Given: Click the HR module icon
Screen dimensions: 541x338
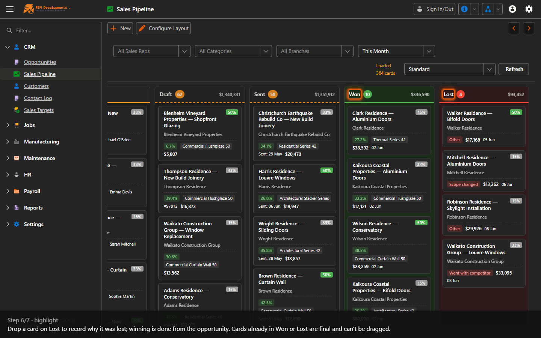Looking at the screenshot, I should [17, 175].
